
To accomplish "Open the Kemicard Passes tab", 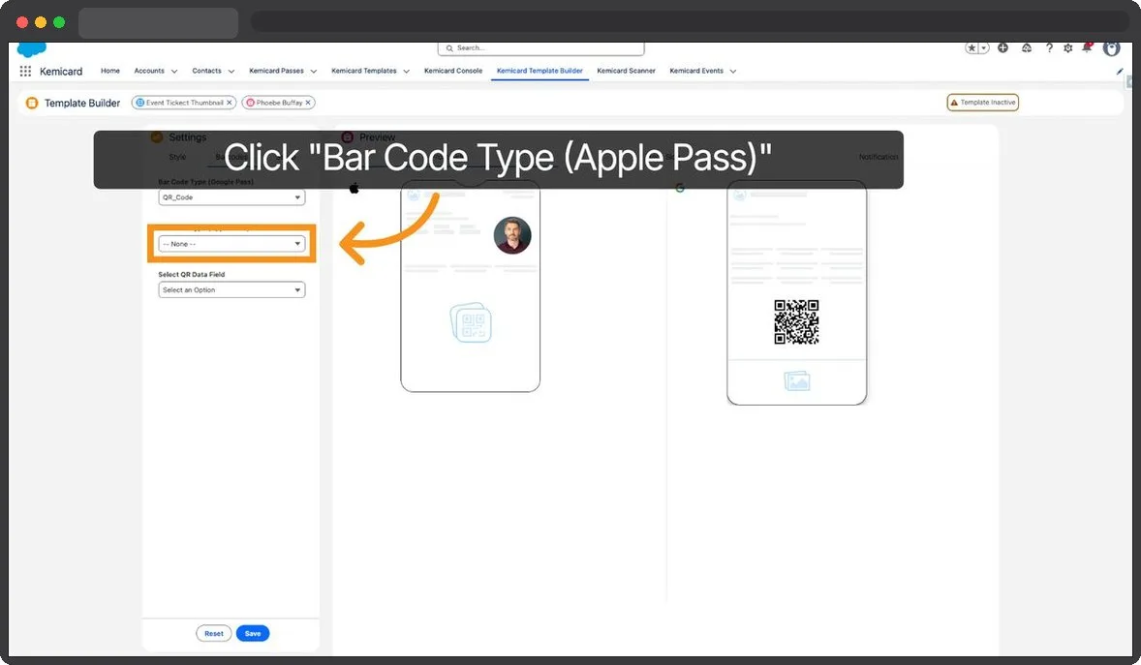I will pos(276,72).
